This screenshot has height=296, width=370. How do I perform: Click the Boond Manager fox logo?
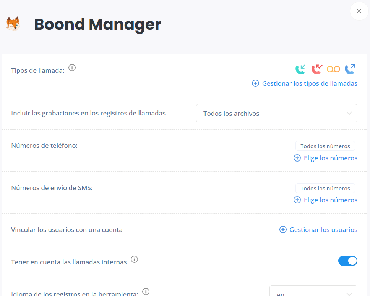(x=13, y=24)
